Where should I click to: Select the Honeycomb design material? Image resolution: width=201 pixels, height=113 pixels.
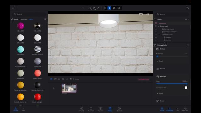pos(20,85)
